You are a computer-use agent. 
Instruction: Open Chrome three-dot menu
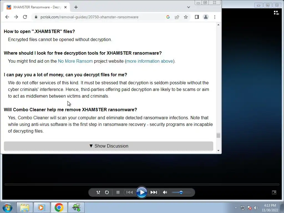215,17
